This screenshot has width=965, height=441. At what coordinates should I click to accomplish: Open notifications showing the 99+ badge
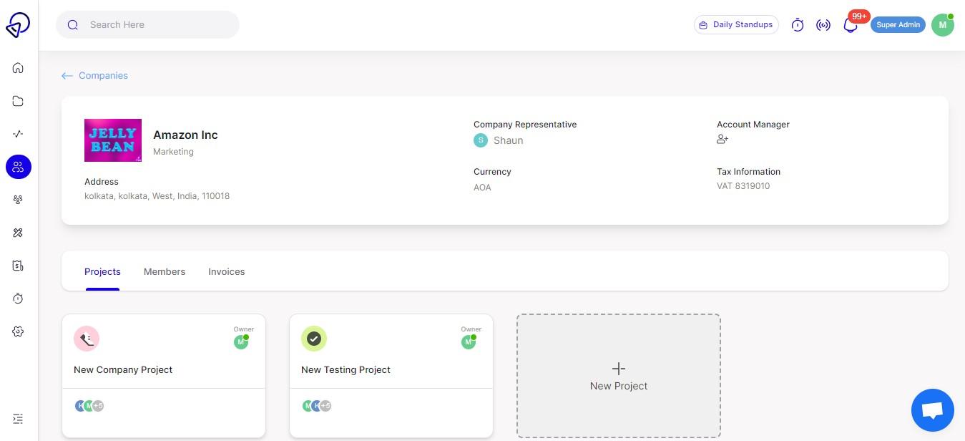851,24
